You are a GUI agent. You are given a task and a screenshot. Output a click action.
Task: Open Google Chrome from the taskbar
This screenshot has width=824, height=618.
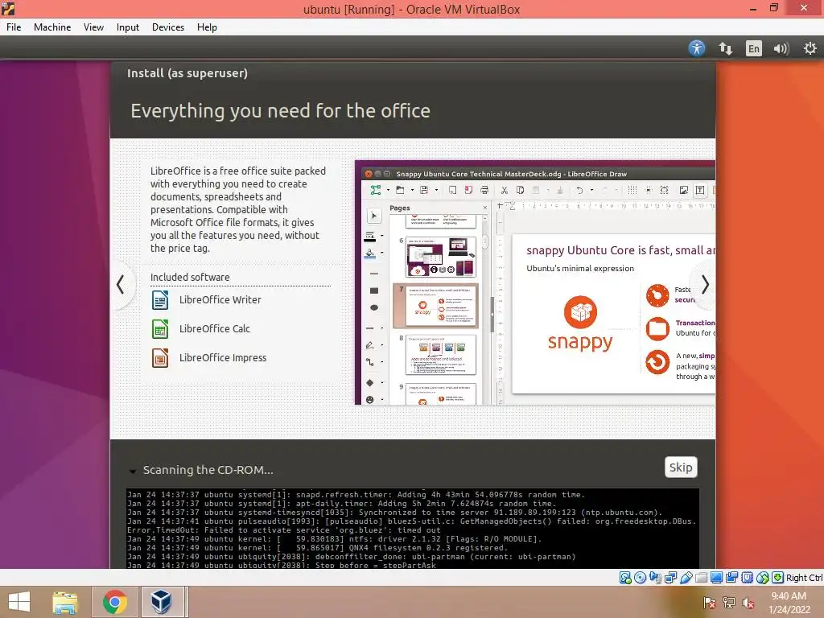(115, 602)
